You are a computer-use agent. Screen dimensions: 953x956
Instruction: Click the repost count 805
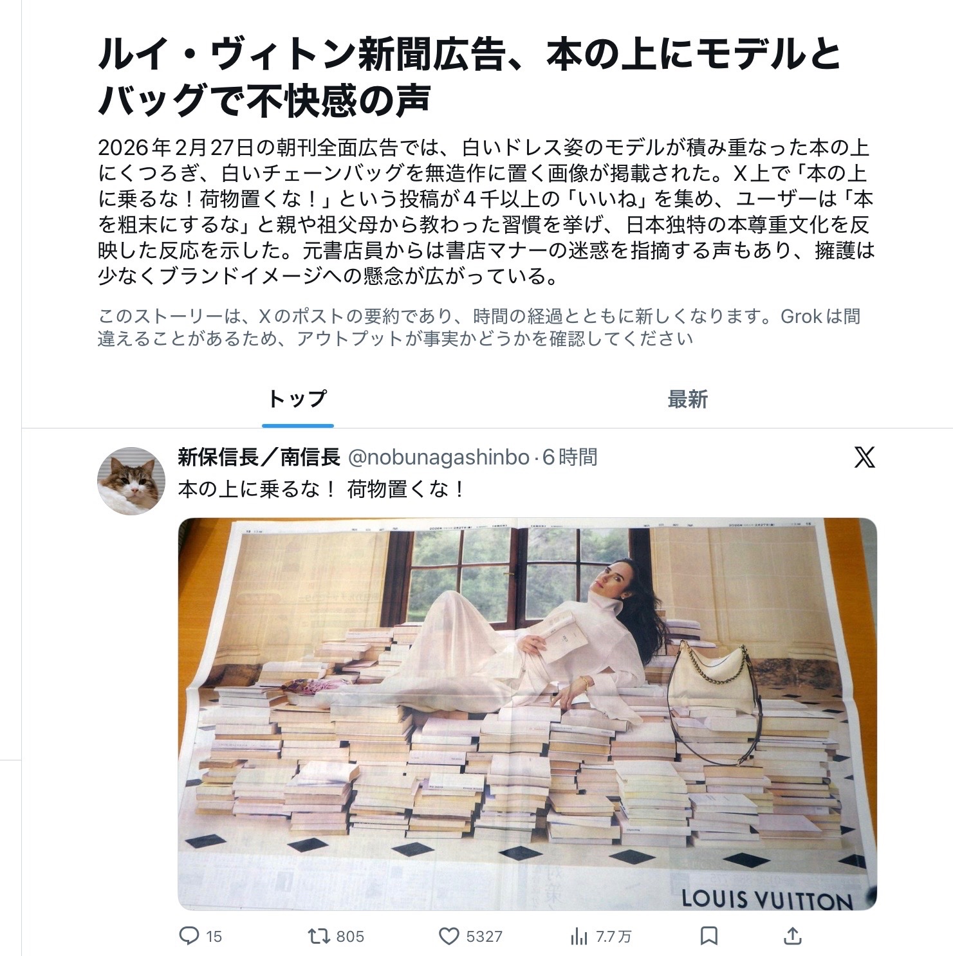[350, 937]
